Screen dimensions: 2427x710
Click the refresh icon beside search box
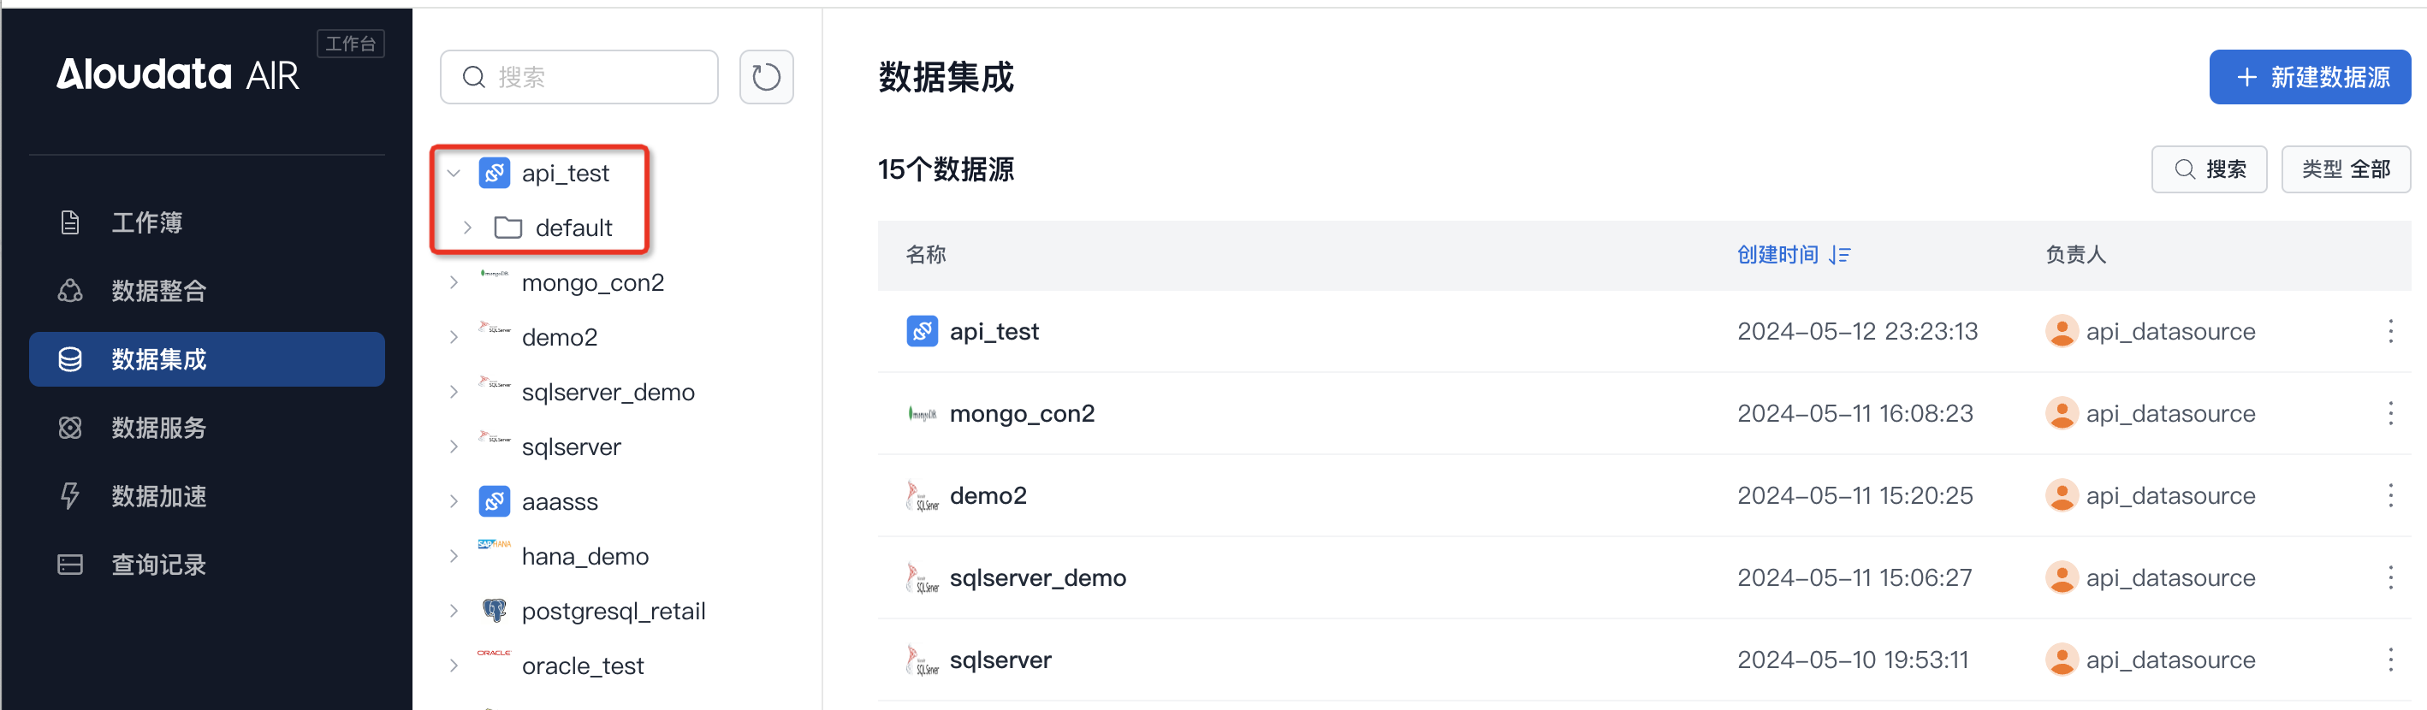coord(766,77)
